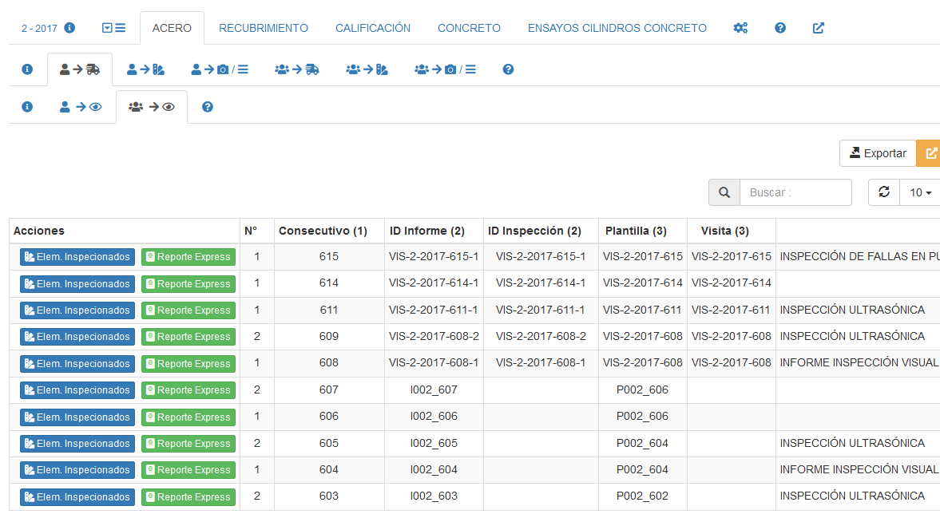
Task: Click Reporte Express for consecutivo 615
Action: (x=188, y=257)
